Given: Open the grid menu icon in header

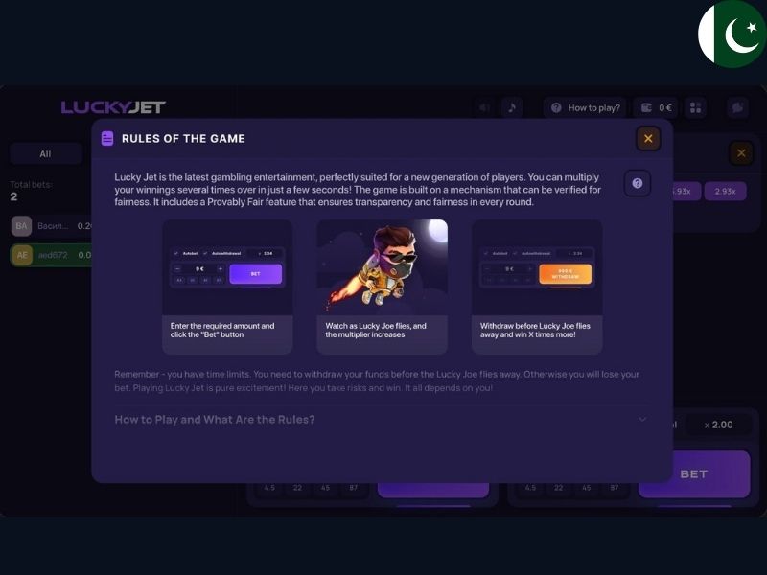Looking at the screenshot, I should [696, 107].
